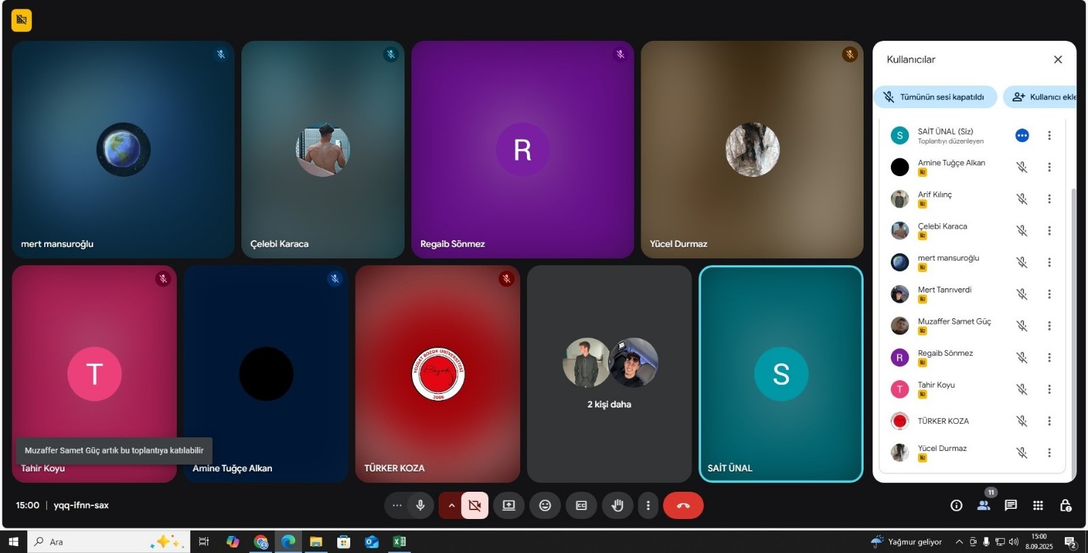Screen dimensions: 1088x553
Task: Toggle the people panel icon
Action: [984, 505]
